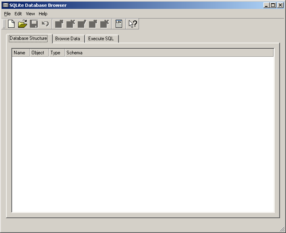The height and width of the screenshot is (233, 286).
Task: Click the SQLite database icon in title bar
Action: coord(6,5)
